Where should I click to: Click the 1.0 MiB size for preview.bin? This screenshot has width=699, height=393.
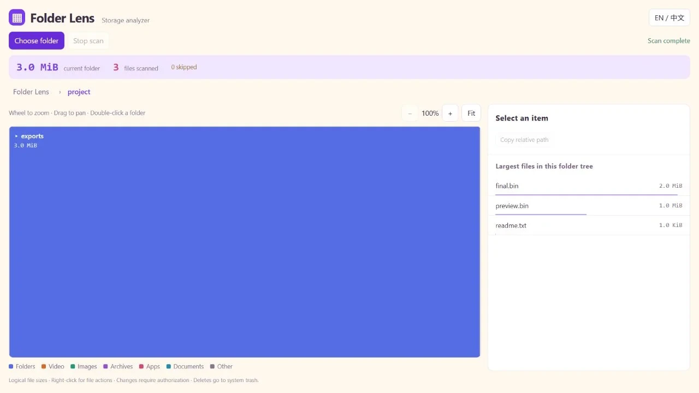pyautogui.click(x=671, y=206)
